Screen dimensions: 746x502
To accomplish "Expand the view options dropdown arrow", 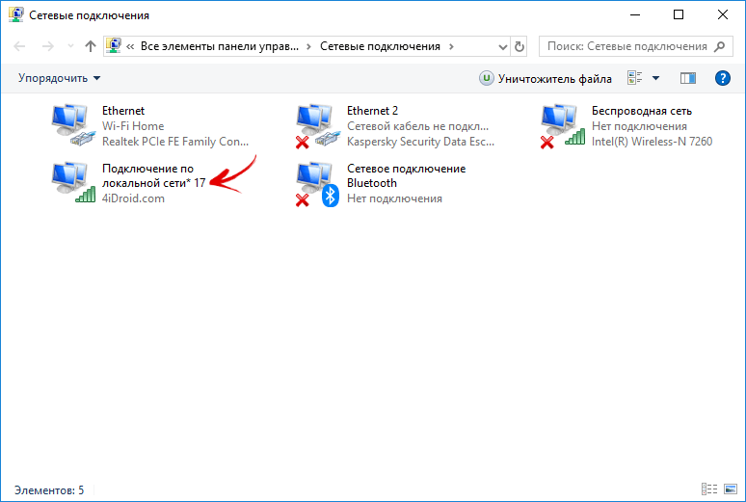I will 655,78.
